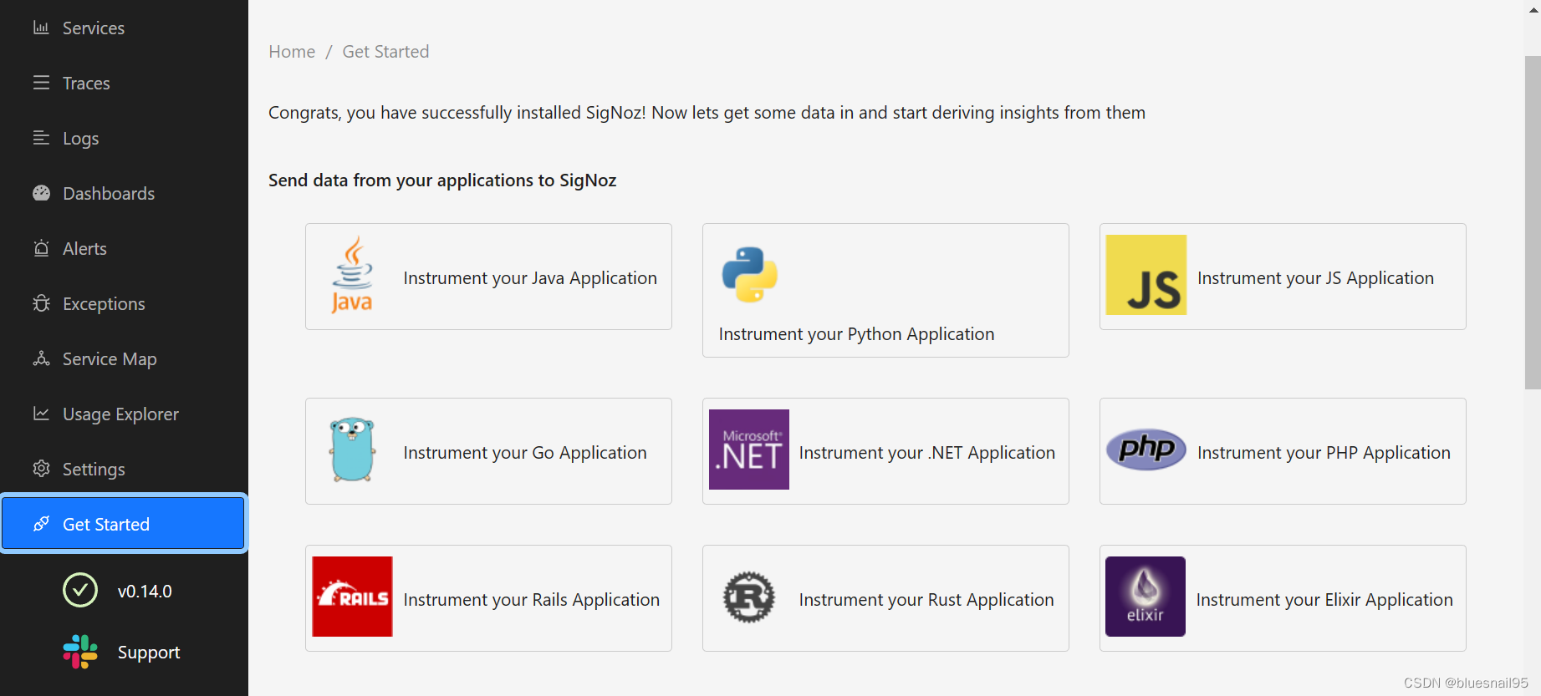Click the version checkmark circle icon
1541x696 pixels.
pyautogui.click(x=80, y=590)
